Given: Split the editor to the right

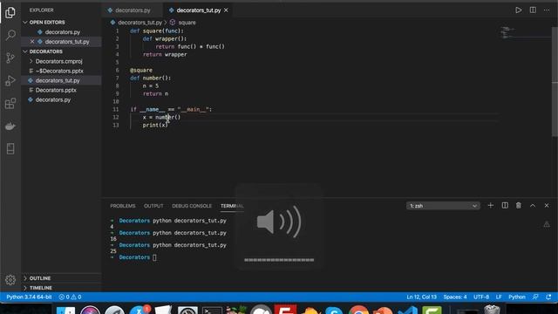Looking at the screenshot, I should point(533,10).
